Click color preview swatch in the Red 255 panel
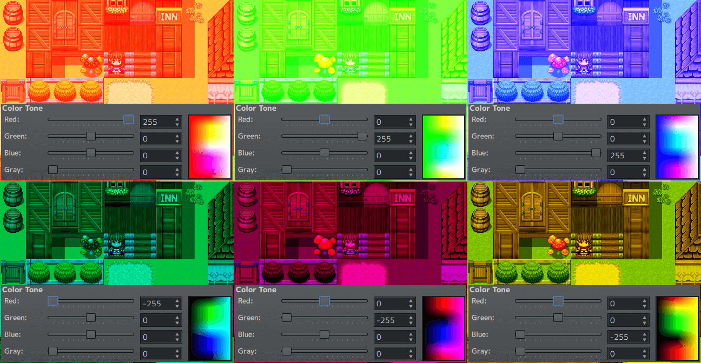Viewport: 701px width, 363px height. point(210,146)
